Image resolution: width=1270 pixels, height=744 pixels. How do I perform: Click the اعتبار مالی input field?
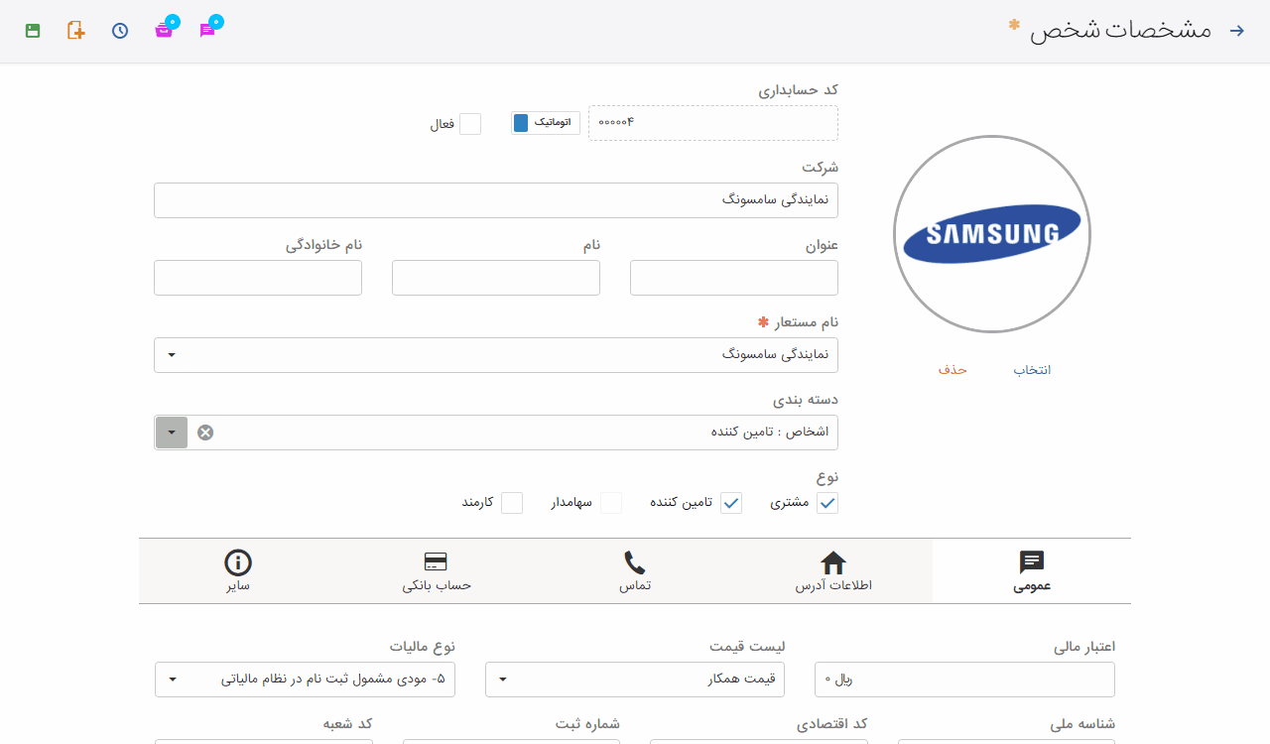[964, 680]
